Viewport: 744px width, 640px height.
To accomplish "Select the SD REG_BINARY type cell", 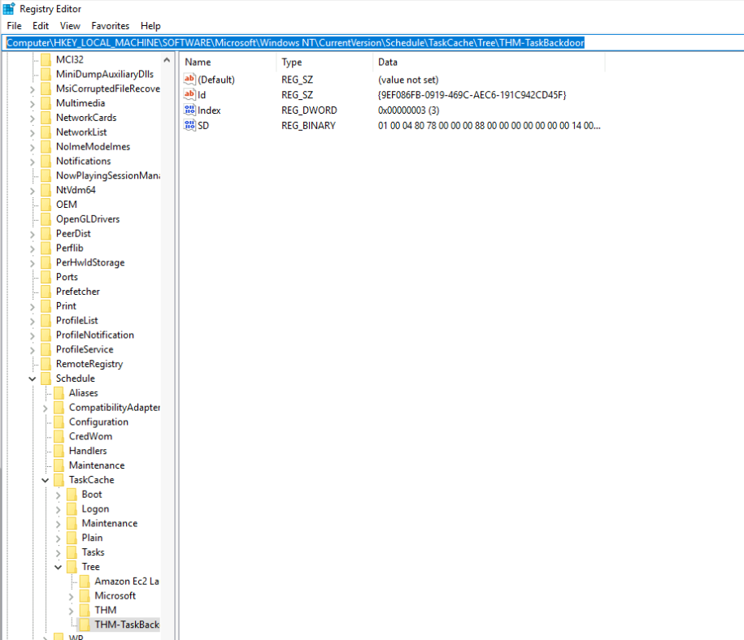I will point(308,126).
